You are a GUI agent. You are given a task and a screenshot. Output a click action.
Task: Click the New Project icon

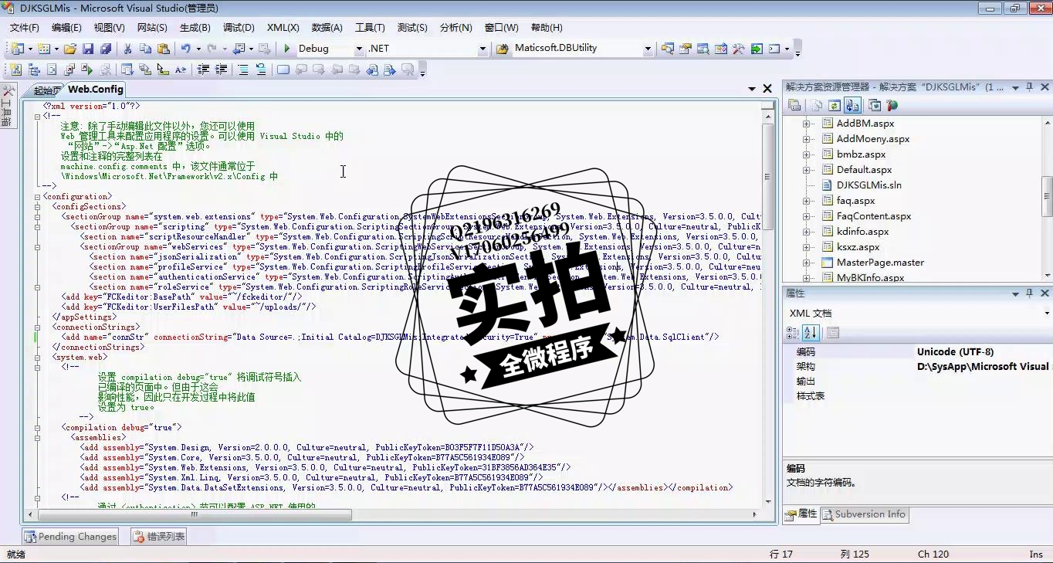[17, 49]
